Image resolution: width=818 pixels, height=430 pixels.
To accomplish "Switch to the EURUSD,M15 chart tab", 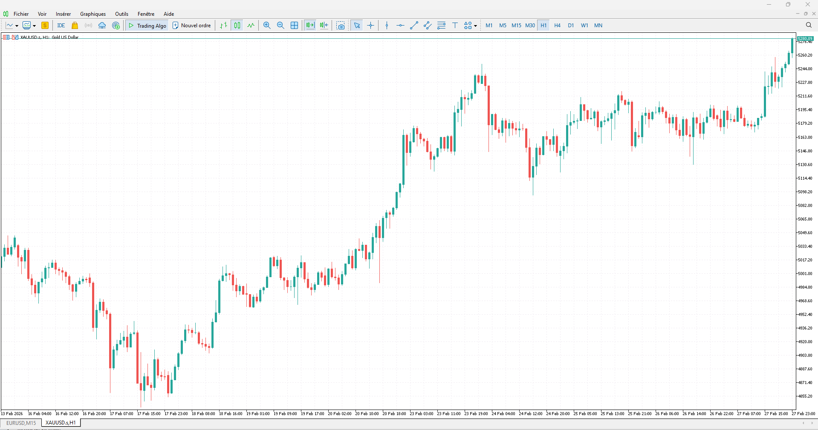I will click(x=21, y=423).
